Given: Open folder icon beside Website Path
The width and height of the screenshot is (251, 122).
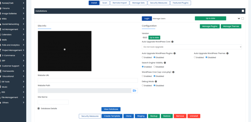Looking at the screenshot, I should click(134, 91).
